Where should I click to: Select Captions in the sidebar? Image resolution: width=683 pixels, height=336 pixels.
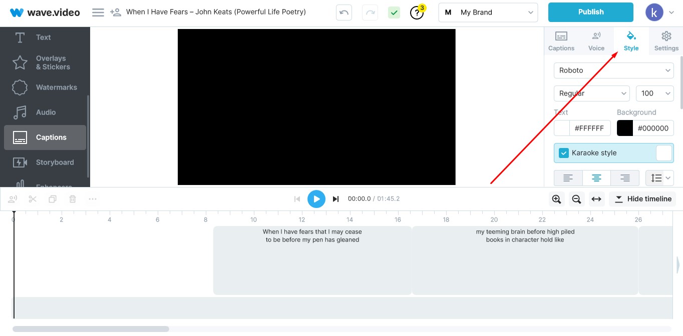tap(45, 137)
